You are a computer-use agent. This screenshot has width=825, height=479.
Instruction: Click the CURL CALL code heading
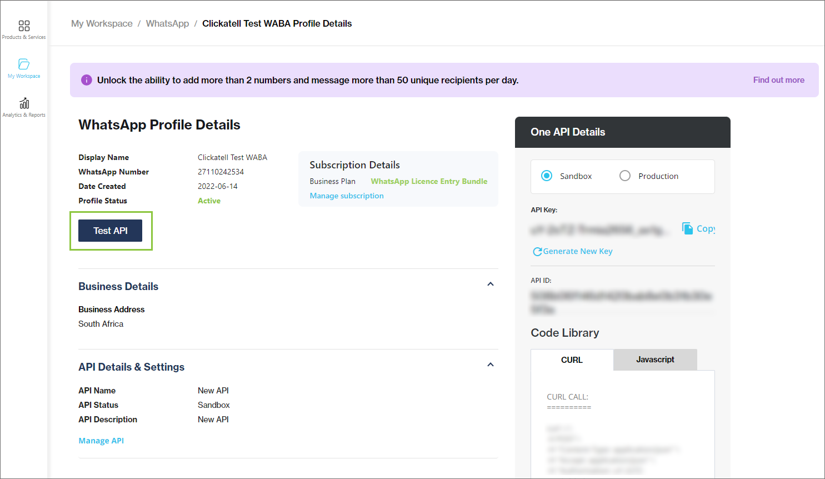(x=567, y=397)
